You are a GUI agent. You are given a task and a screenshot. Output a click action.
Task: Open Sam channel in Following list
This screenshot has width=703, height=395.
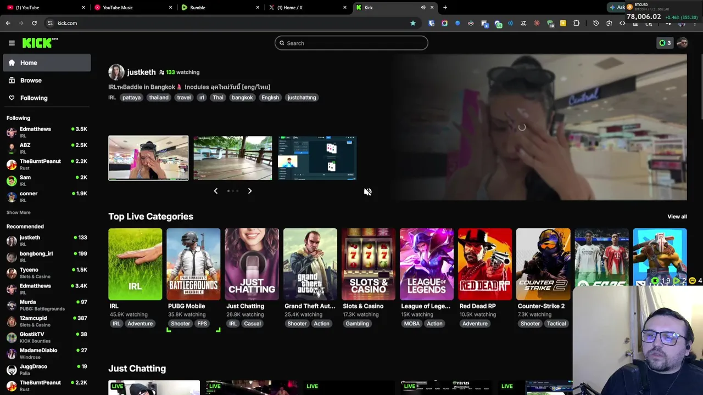click(47, 180)
